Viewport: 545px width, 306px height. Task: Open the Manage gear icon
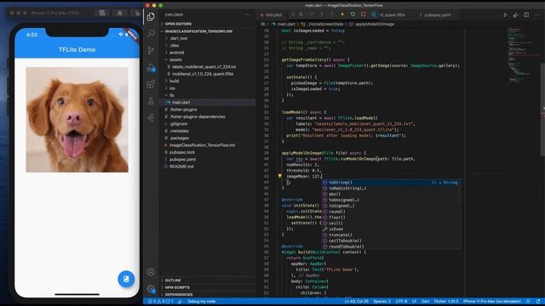coord(151,289)
